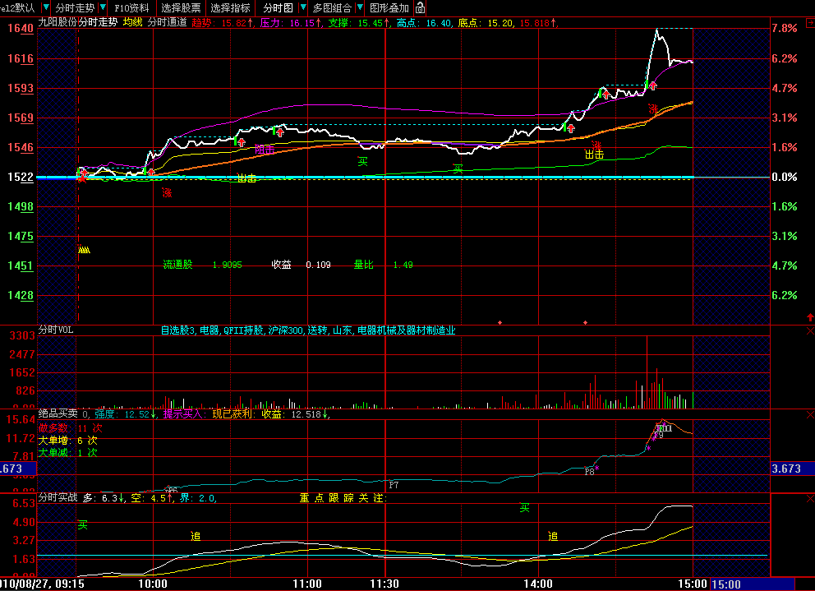Click the 图形叠加 button
Image resolution: width=815 pixels, height=591 pixels.
coord(389,7)
